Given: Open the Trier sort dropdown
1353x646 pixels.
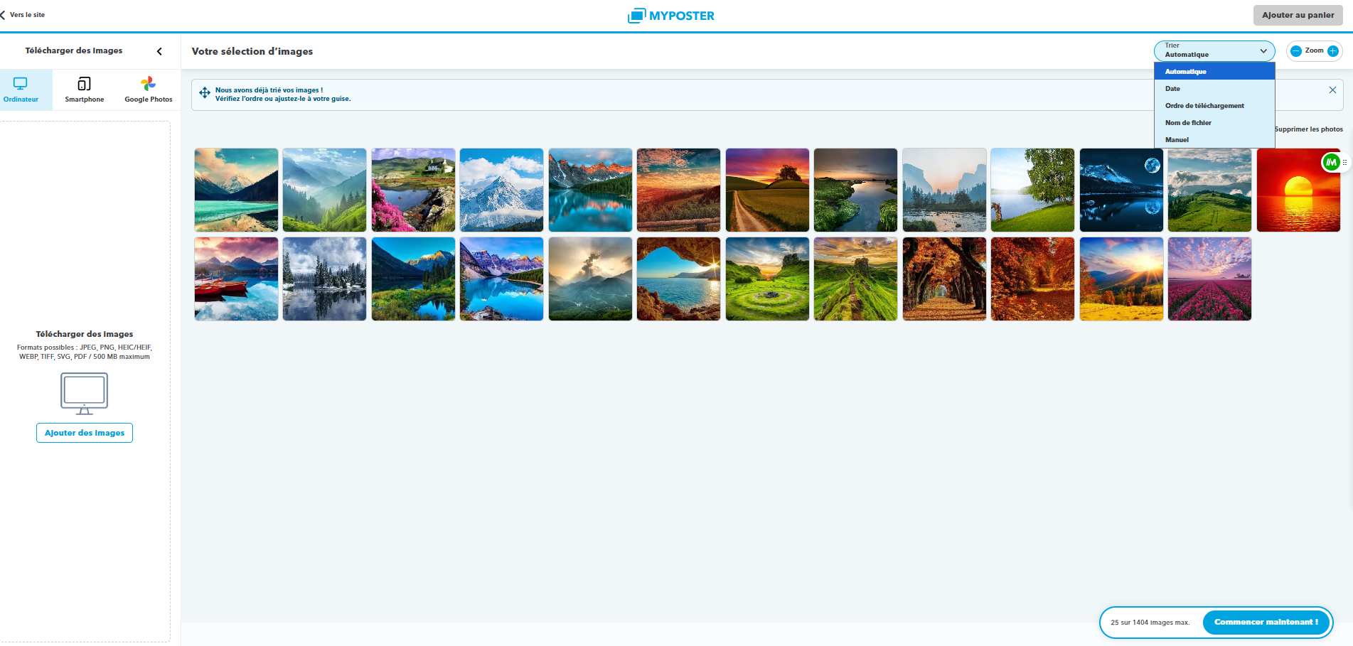Looking at the screenshot, I should [1214, 50].
